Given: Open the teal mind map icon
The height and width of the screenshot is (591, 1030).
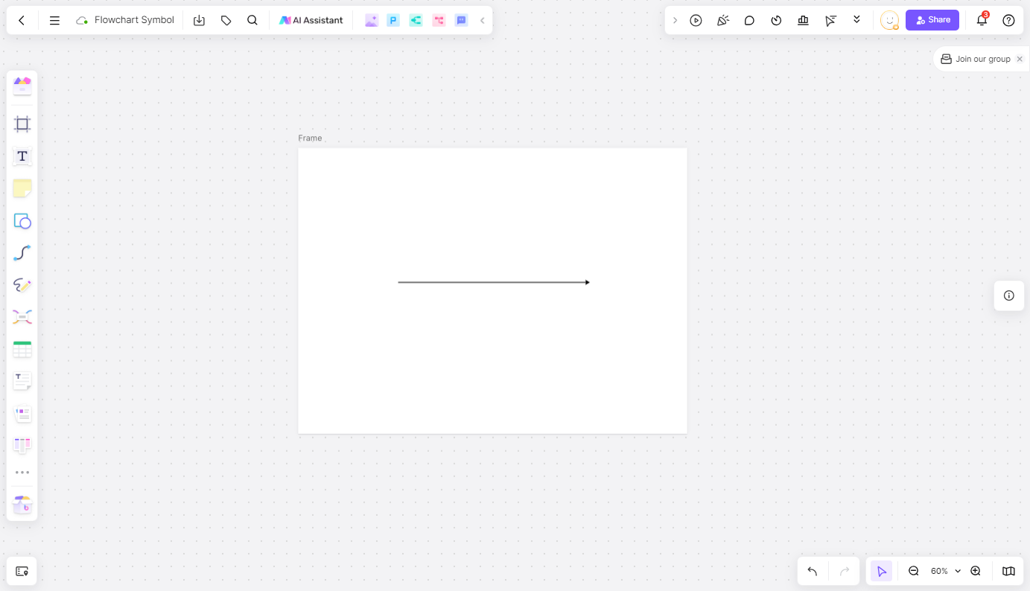Looking at the screenshot, I should (x=416, y=20).
